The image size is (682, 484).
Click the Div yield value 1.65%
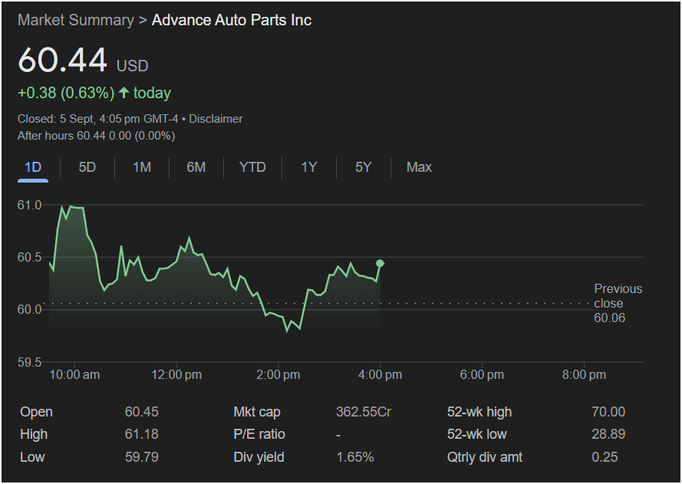pos(355,457)
